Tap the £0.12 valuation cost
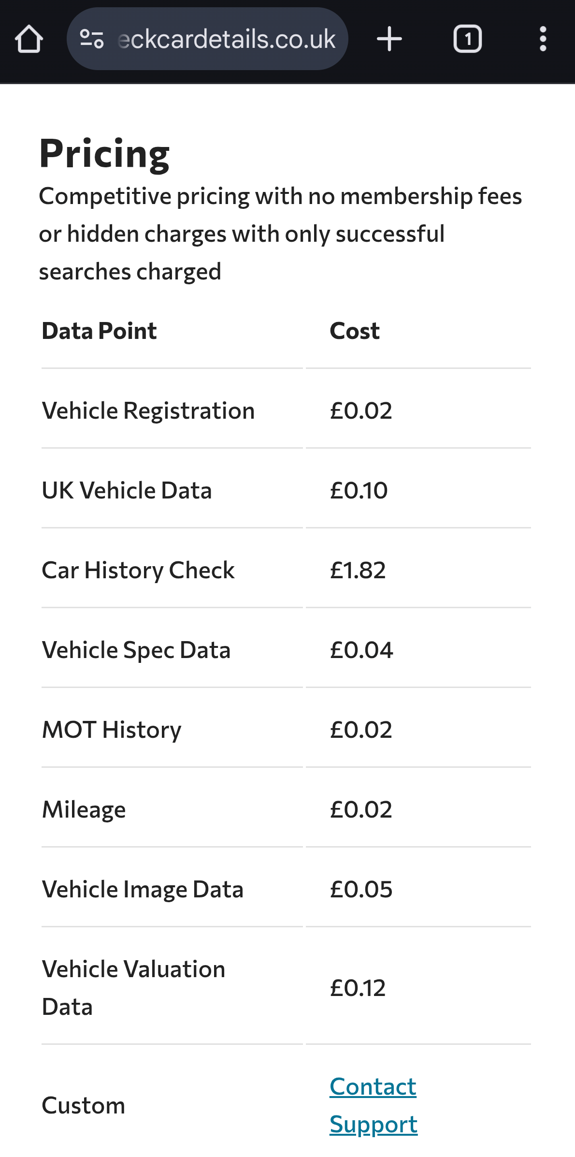Screen dimensions: 575x1157 click(358, 988)
